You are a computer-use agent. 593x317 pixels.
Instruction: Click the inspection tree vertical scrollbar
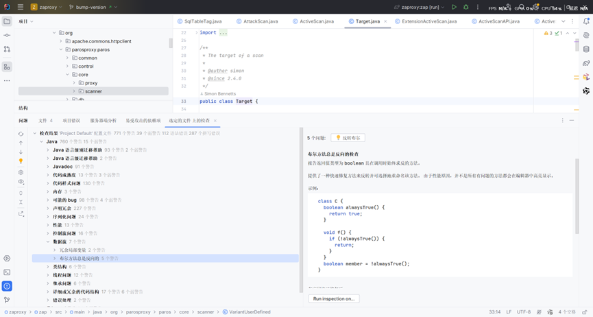[301, 210]
